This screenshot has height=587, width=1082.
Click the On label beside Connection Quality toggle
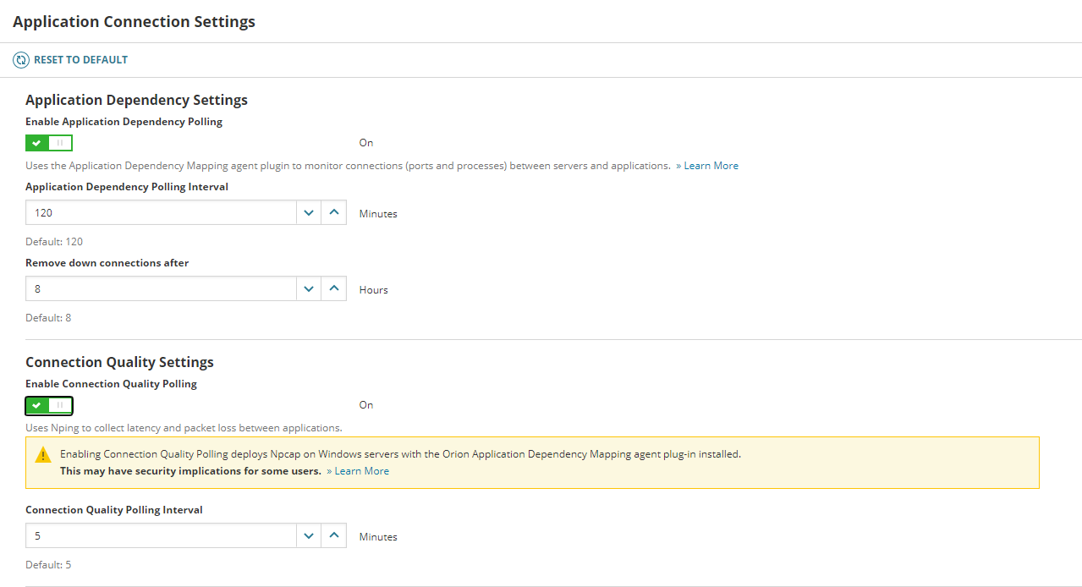[366, 405]
